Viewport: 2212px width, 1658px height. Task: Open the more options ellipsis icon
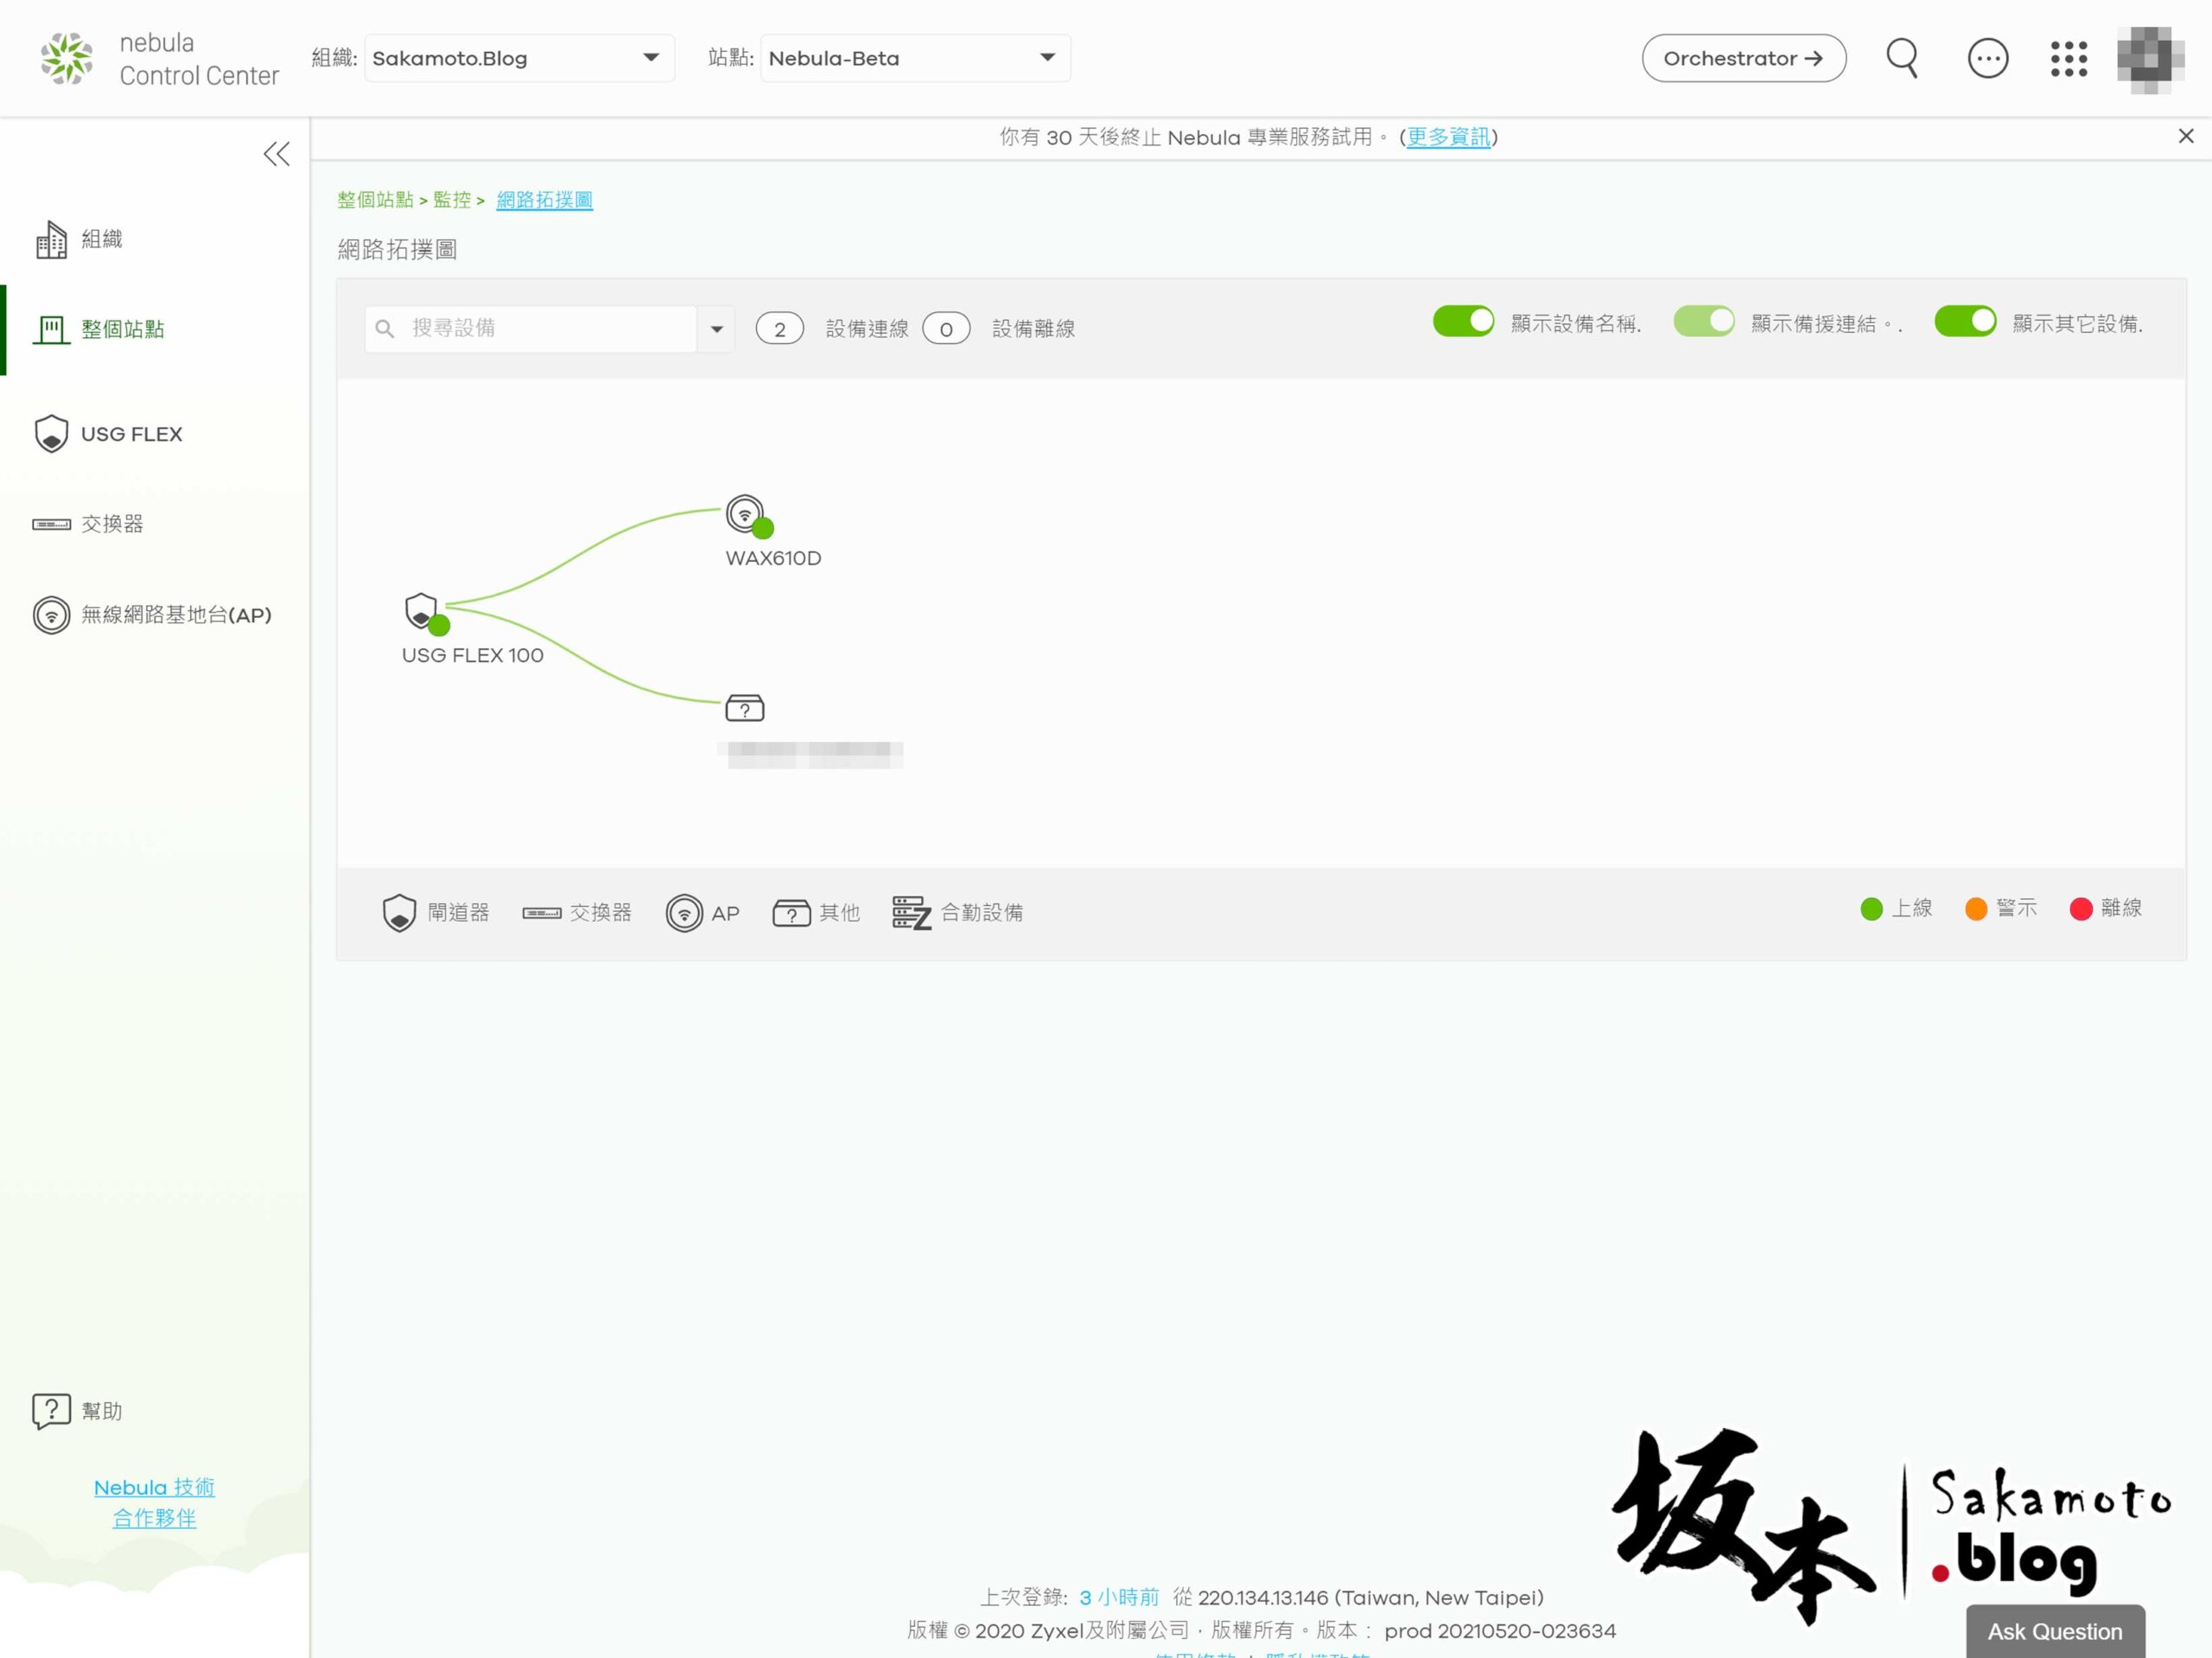[1987, 58]
